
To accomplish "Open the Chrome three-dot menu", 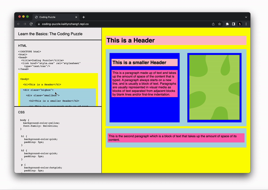I will pos(246,24).
